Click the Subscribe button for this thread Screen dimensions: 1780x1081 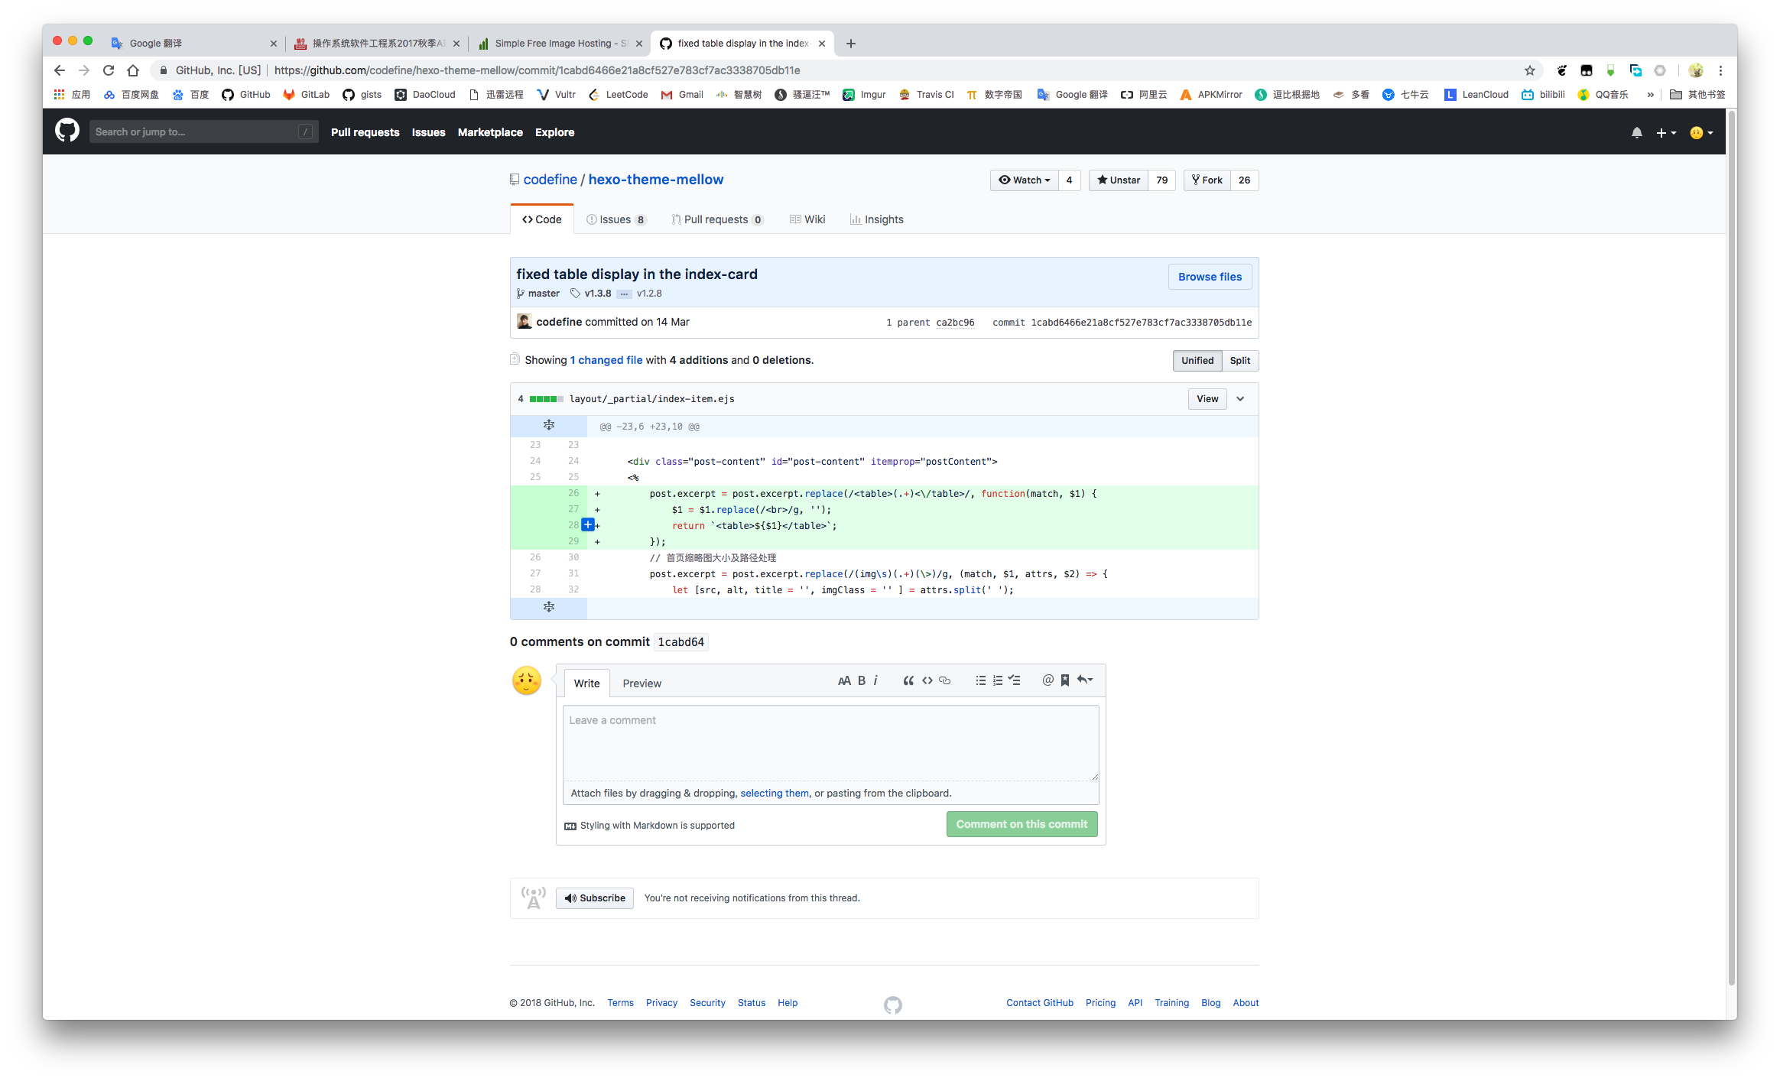coord(595,897)
